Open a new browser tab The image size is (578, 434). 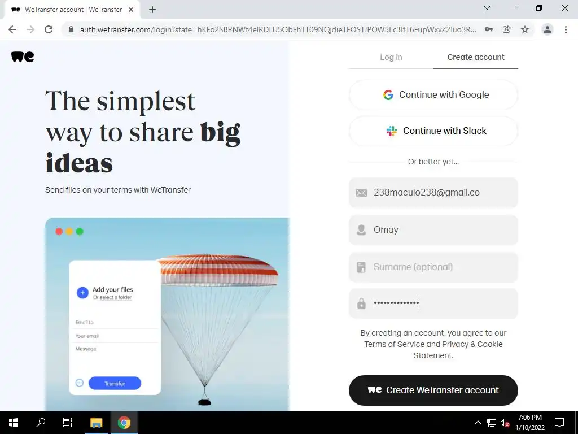(x=152, y=10)
